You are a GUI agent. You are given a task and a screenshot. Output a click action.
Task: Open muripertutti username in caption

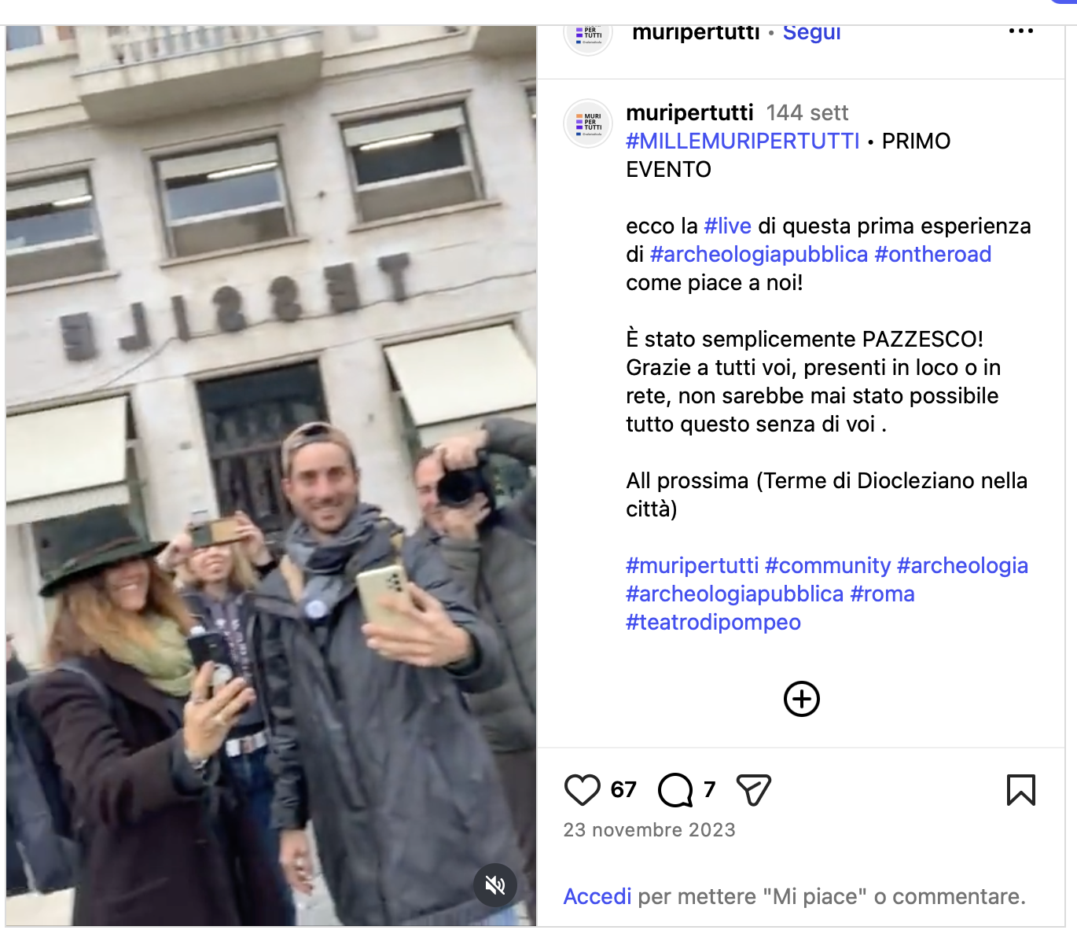click(689, 112)
